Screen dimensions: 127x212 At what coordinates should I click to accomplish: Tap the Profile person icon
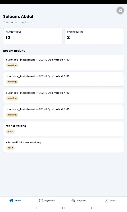coord(106,201)
